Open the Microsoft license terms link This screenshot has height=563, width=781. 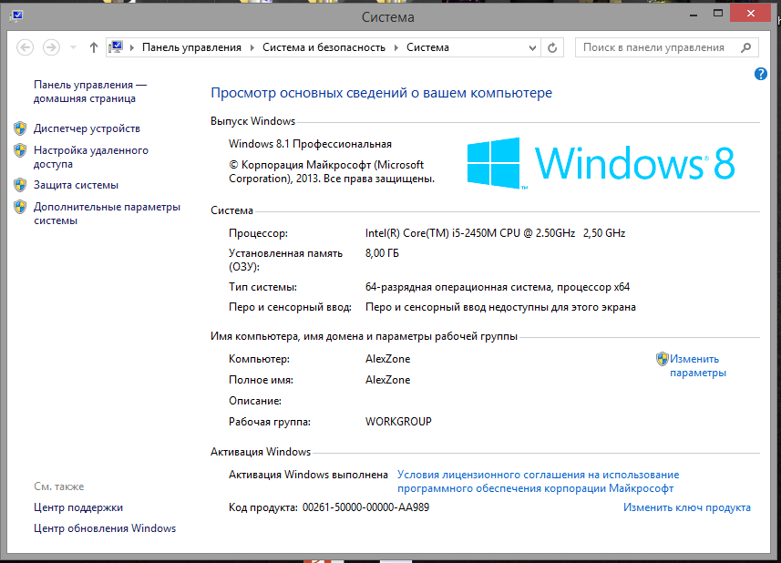(x=538, y=481)
